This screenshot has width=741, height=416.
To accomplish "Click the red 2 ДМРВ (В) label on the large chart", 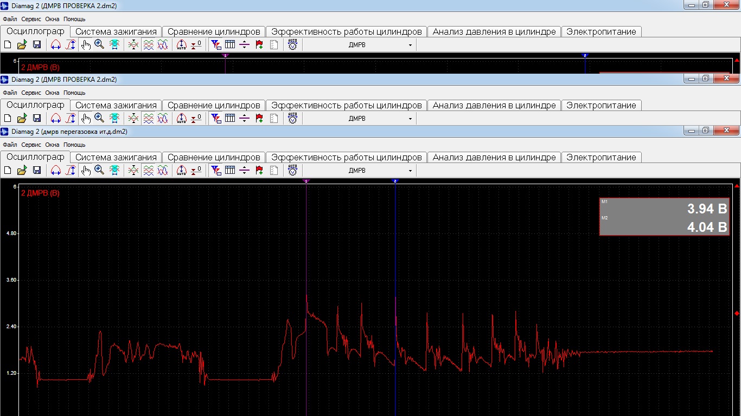I will point(40,193).
